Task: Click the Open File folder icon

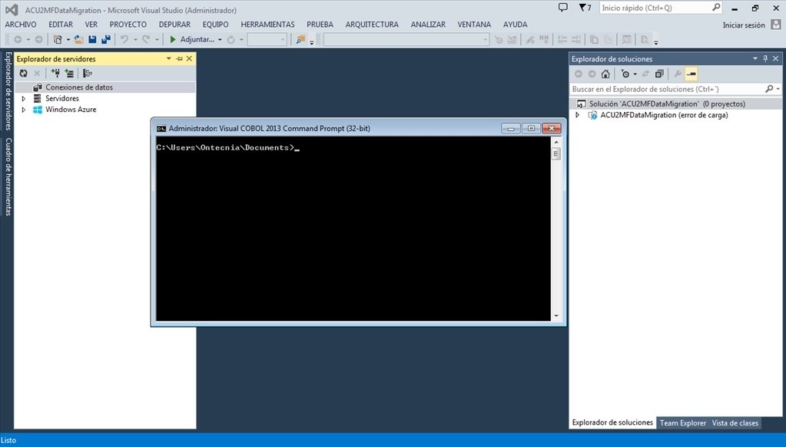Action: [78, 40]
